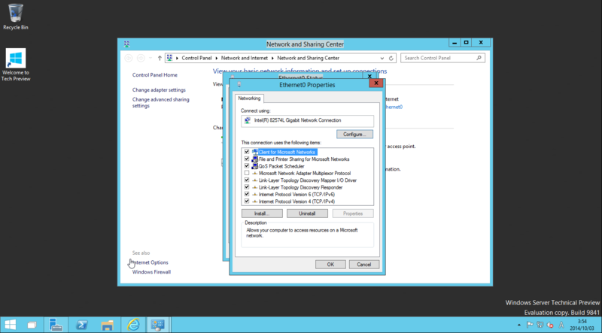The image size is (602, 333).
Task: Uncheck QoS Packet Scheduler checkbox
Action: click(247, 165)
